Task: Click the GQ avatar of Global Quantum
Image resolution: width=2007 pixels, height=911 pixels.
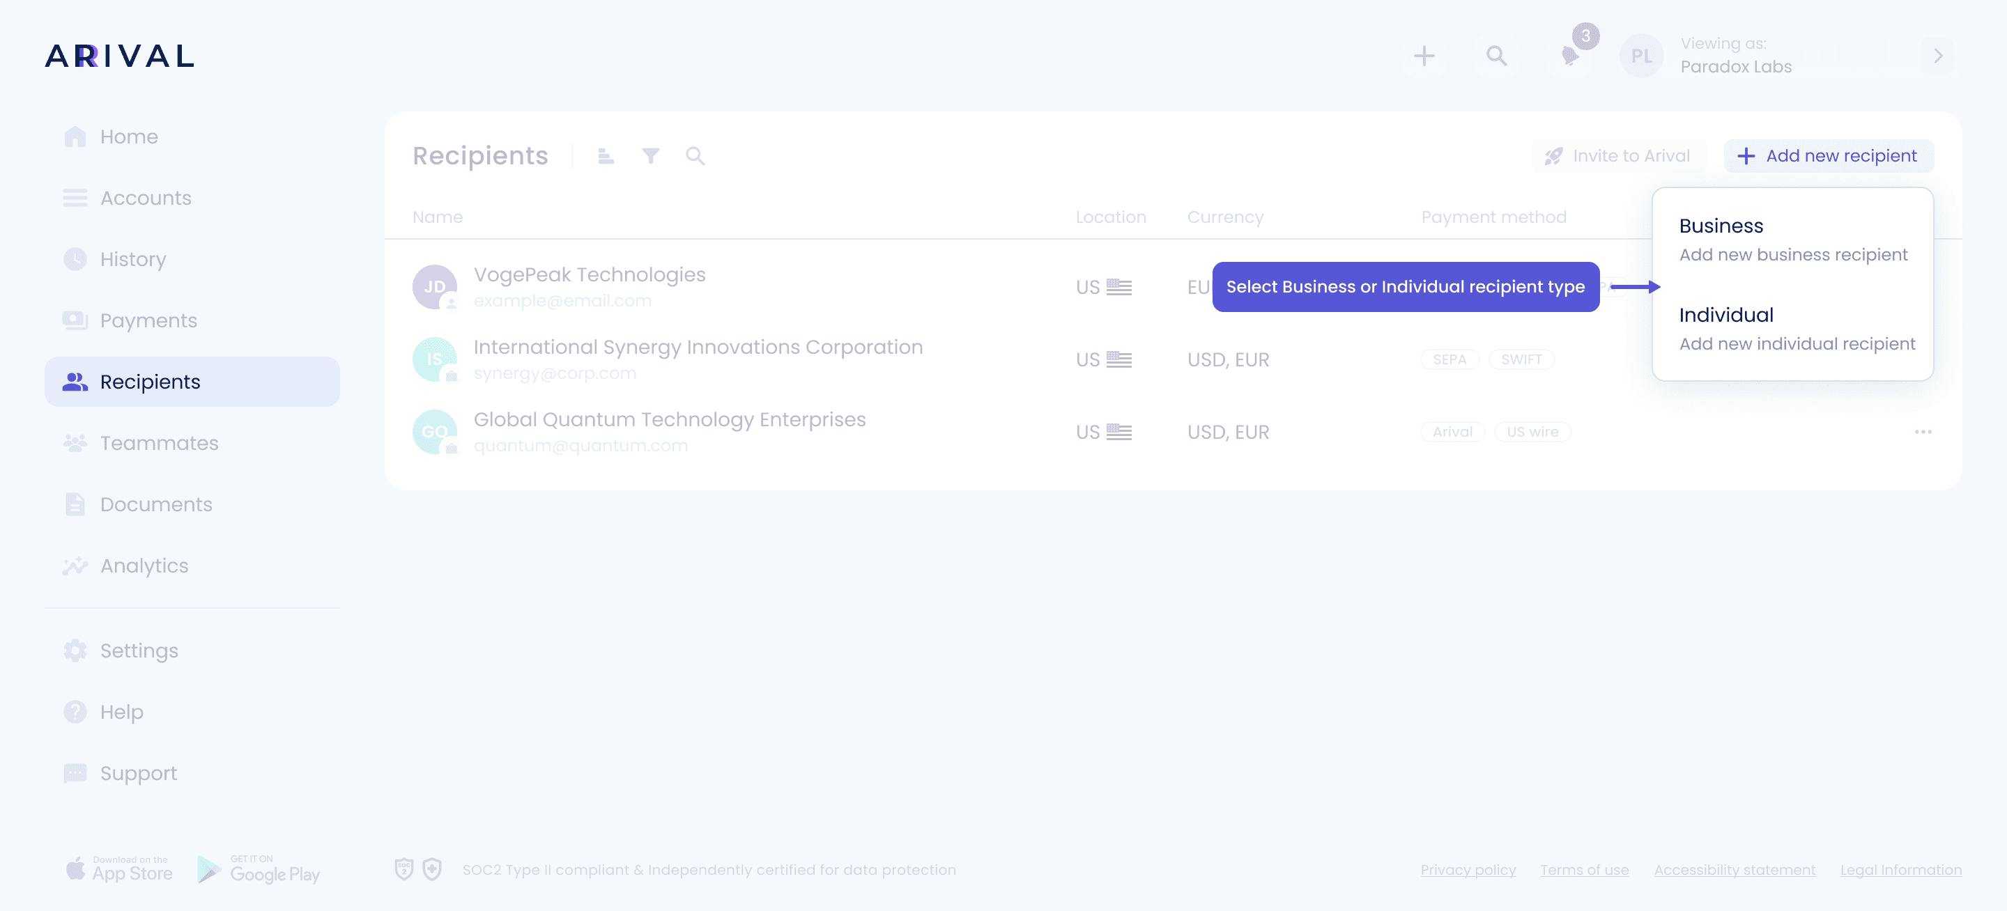Action: pos(435,431)
